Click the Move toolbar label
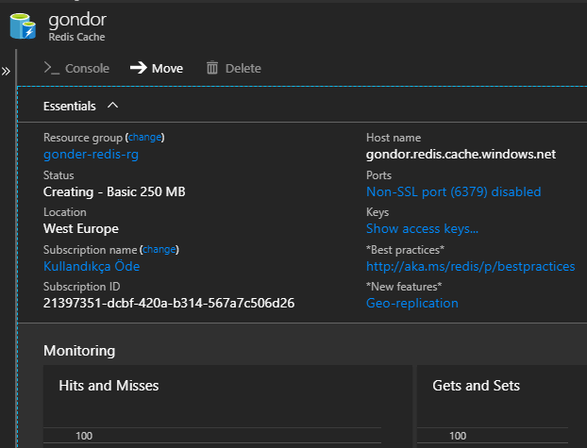The height and width of the screenshot is (448, 587). click(x=167, y=69)
